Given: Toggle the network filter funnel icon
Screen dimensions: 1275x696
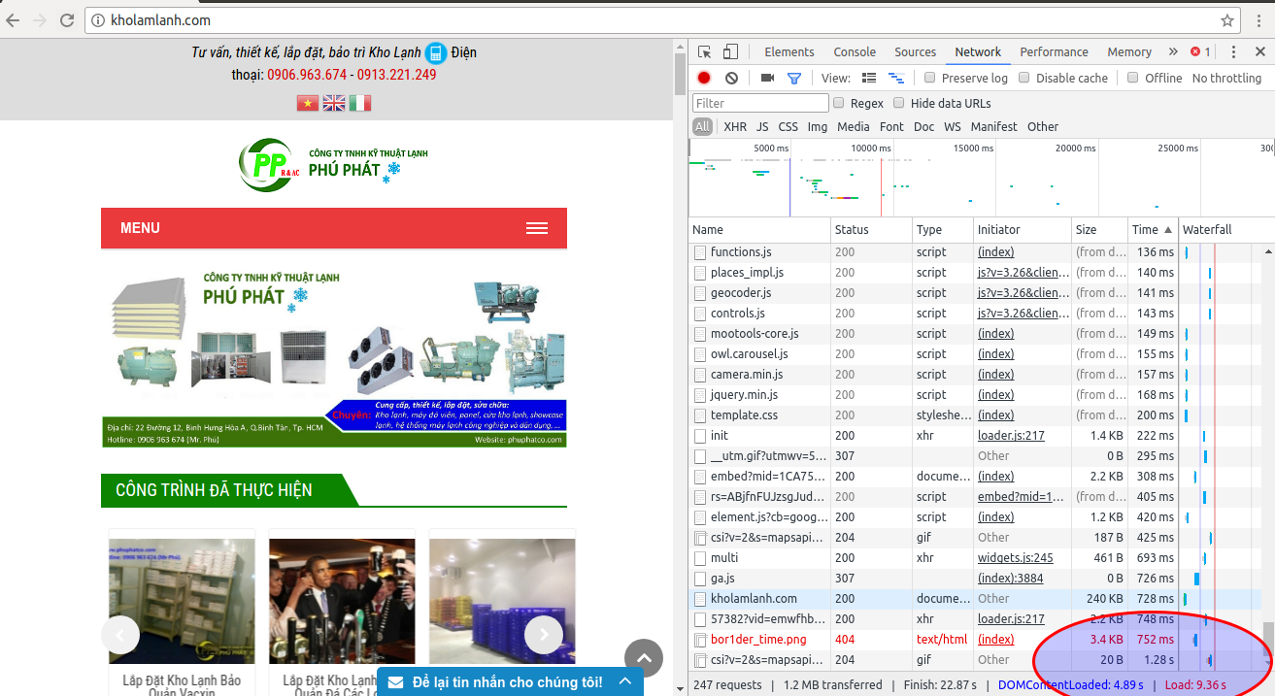Looking at the screenshot, I should [794, 78].
